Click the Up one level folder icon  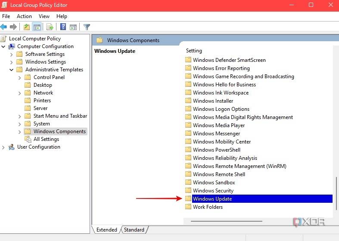(x=27, y=27)
